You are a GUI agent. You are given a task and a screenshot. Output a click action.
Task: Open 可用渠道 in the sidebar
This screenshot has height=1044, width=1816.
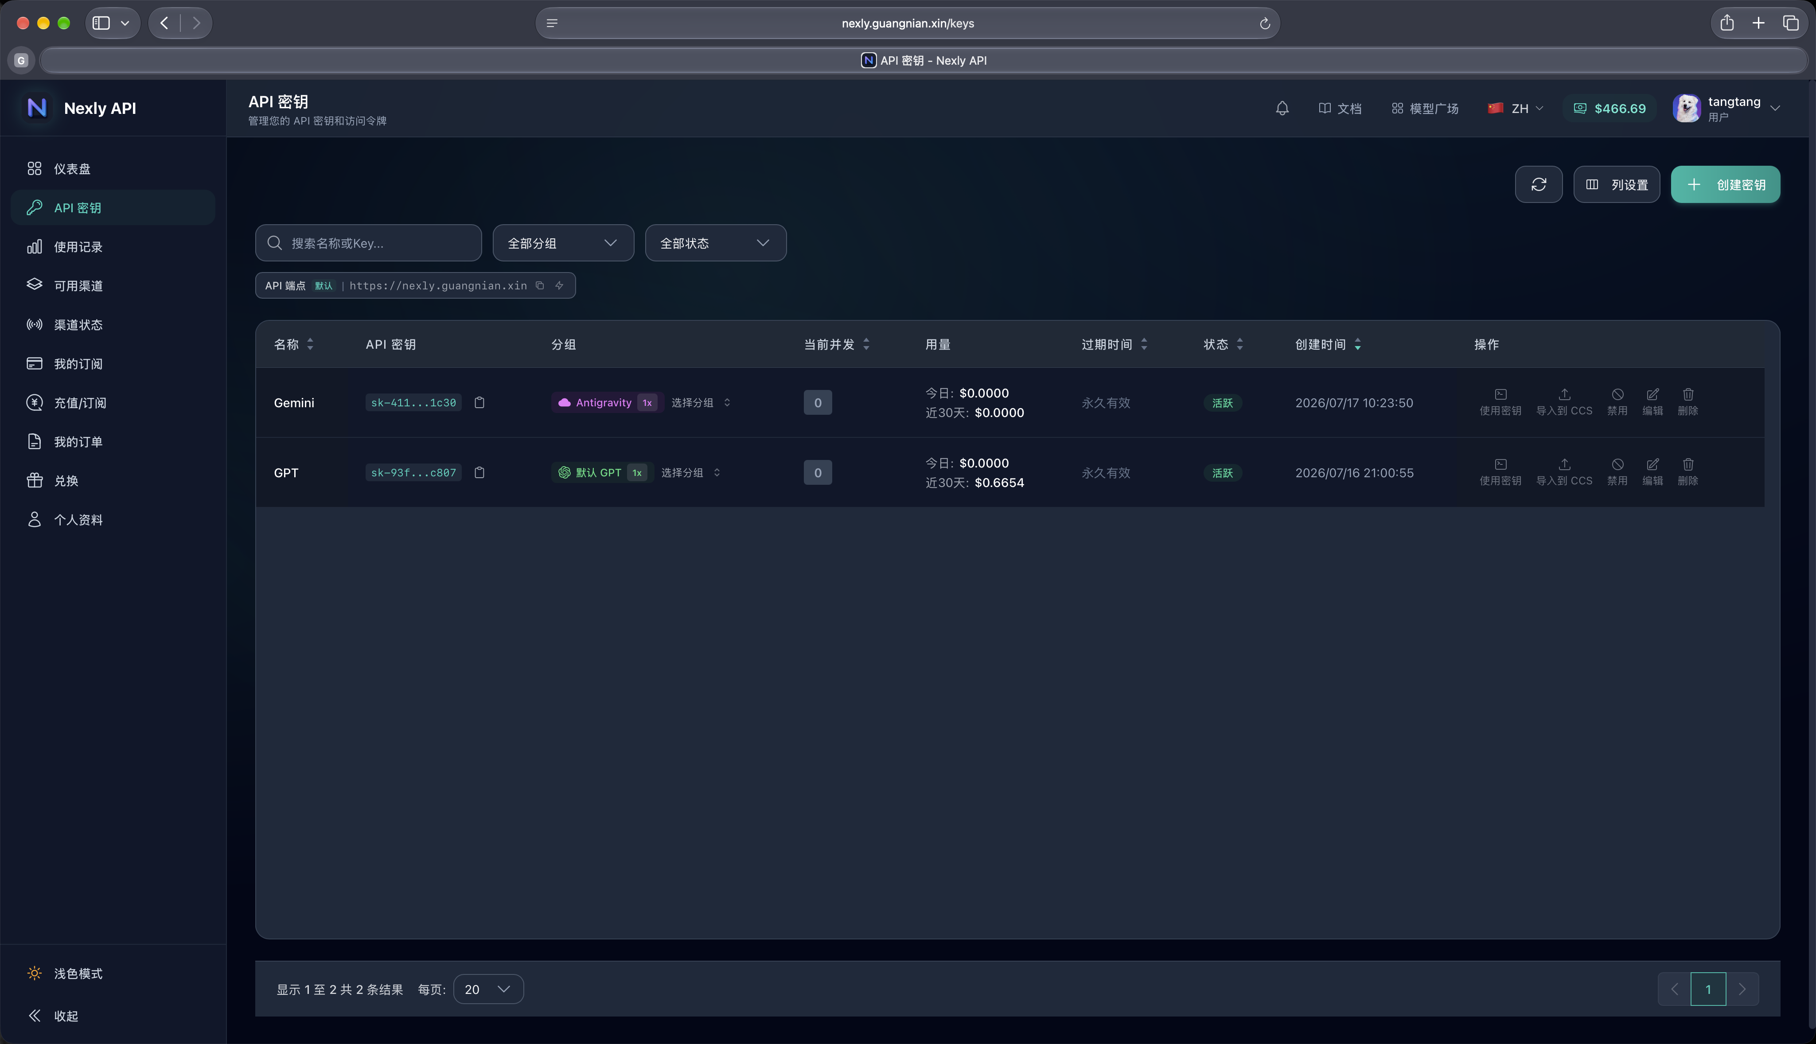point(113,285)
